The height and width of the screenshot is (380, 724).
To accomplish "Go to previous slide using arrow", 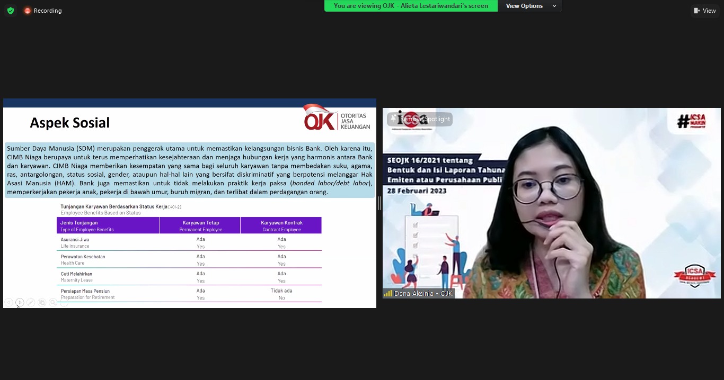I will click(8, 302).
